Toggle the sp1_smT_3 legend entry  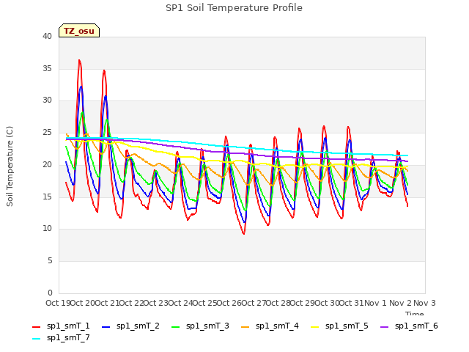pyautogui.click(x=200, y=326)
